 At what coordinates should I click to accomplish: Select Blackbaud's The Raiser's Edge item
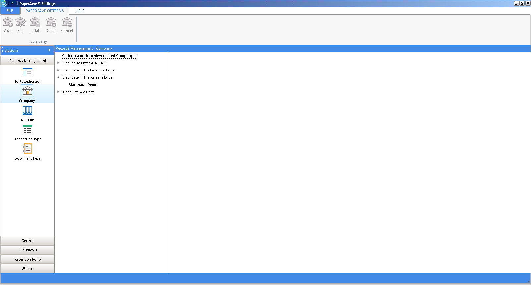click(x=88, y=77)
